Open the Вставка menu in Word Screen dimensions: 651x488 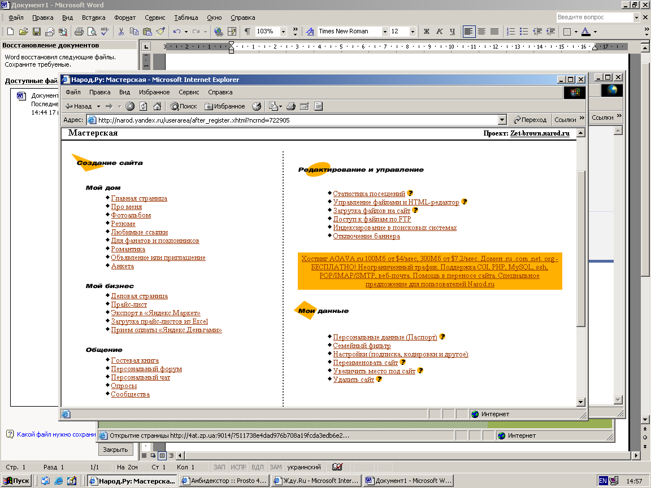coord(93,18)
